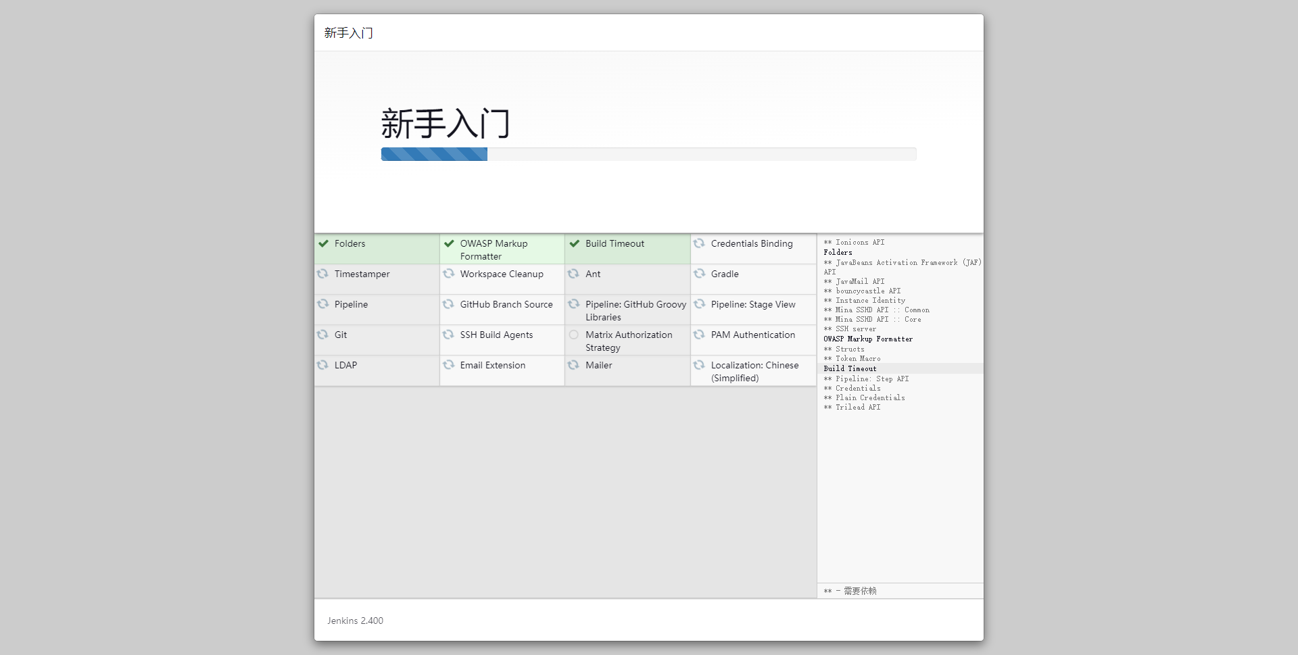The image size is (1298, 655).
Task: Select the PAM Authentication plugin name
Action: (x=753, y=335)
